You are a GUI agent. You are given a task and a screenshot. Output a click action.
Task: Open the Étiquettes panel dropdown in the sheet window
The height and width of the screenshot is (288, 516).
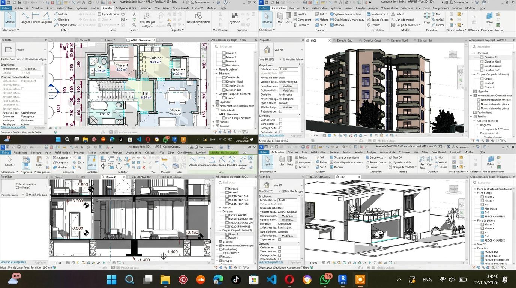click(x=176, y=30)
